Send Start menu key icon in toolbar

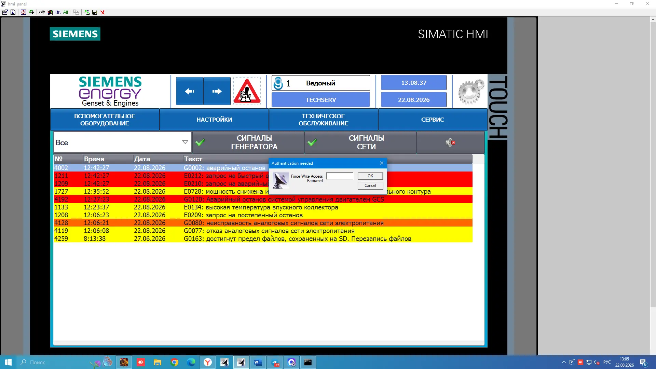[x=50, y=12]
